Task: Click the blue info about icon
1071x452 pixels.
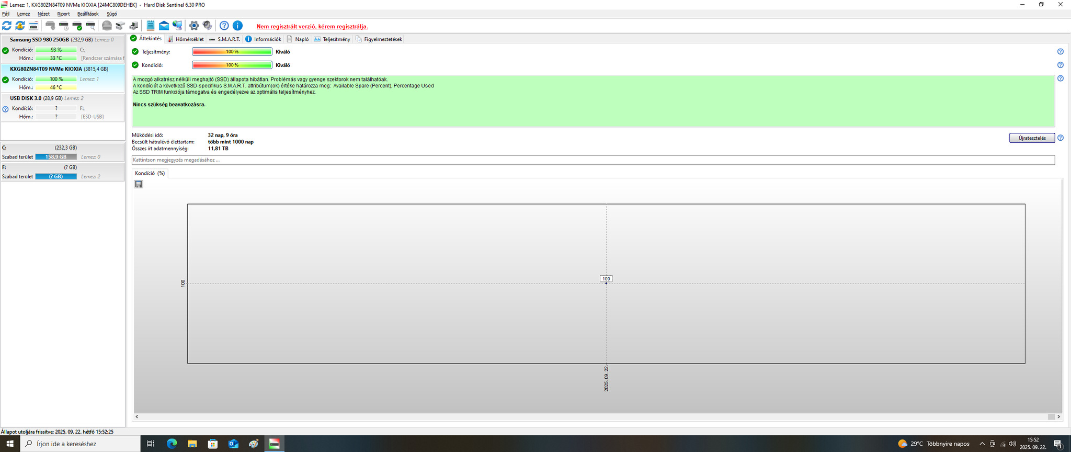Action: click(x=237, y=26)
